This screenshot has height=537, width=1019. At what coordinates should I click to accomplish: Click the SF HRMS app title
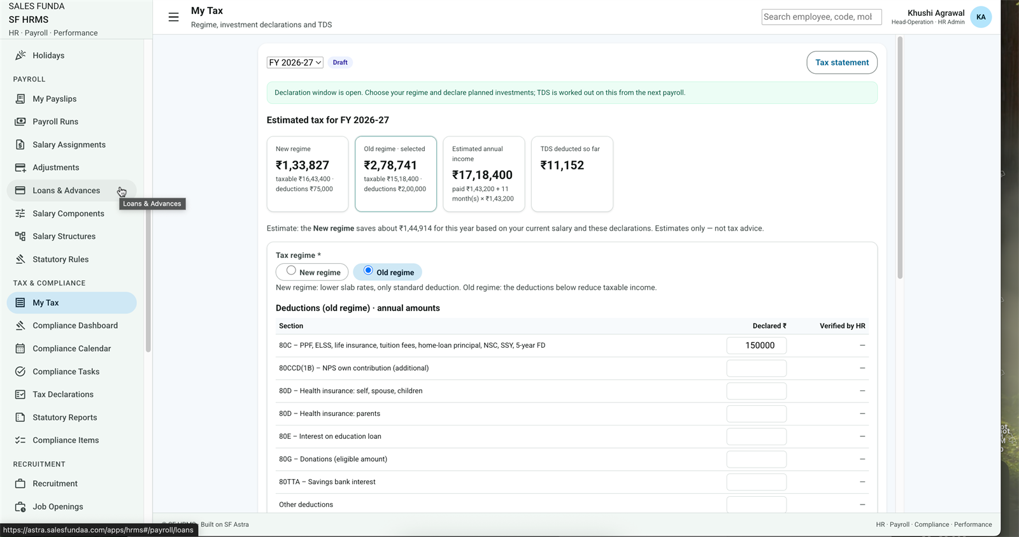[29, 20]
